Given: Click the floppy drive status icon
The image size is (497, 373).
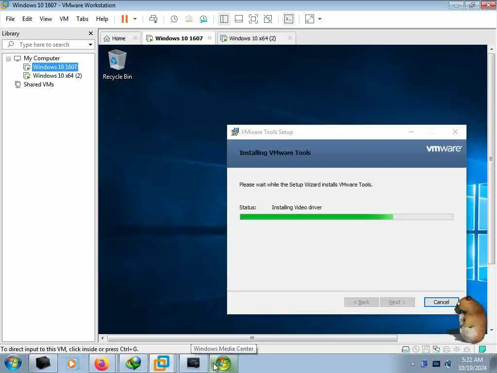Looking at the screenshot, I should pyautogui.click(x=426, y=349).
